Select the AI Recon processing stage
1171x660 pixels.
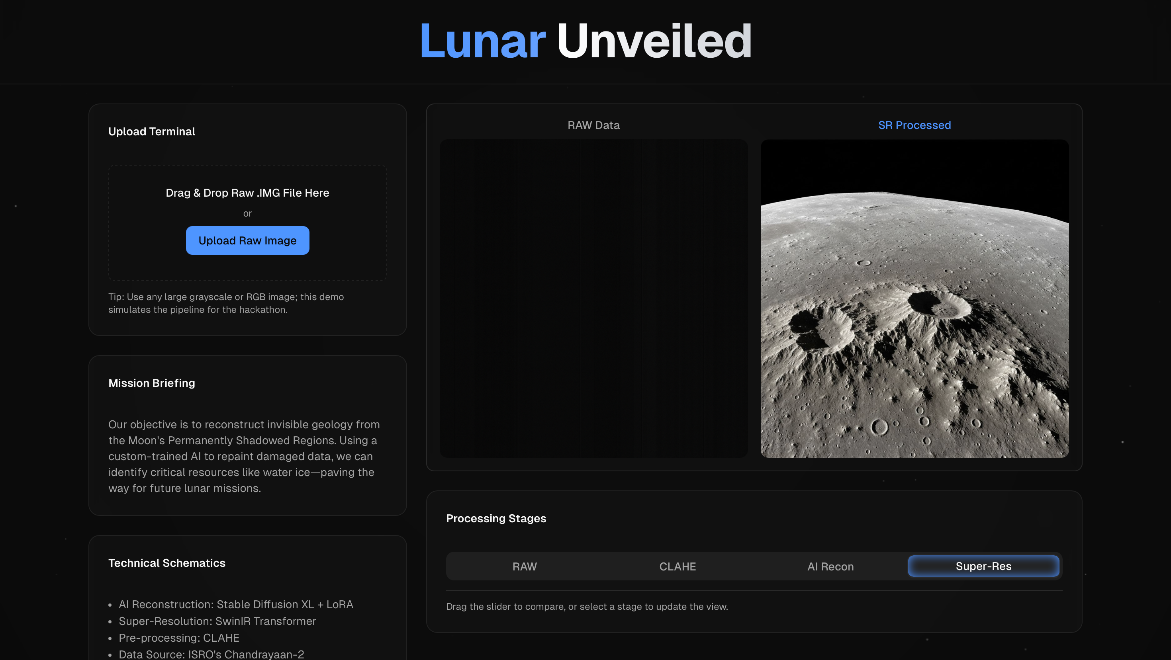830,566
